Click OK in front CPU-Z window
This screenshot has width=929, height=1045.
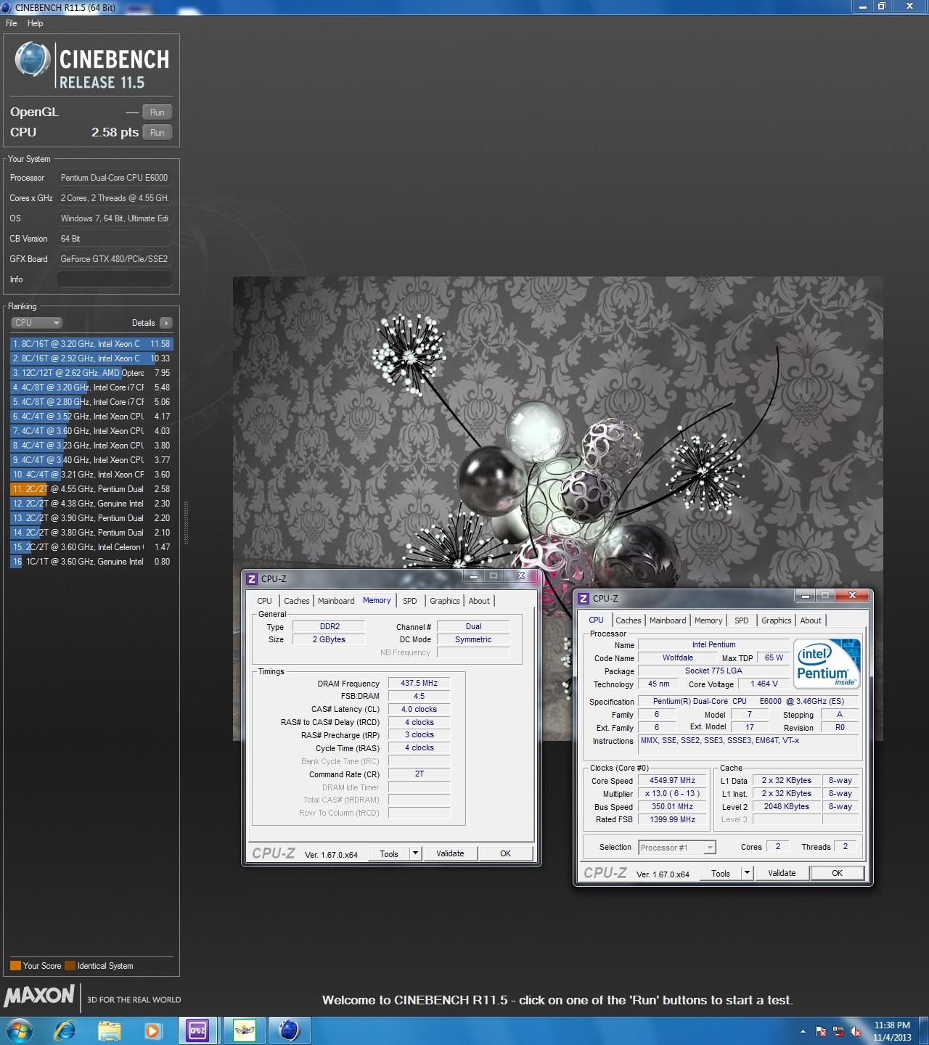tap(837, 873)
